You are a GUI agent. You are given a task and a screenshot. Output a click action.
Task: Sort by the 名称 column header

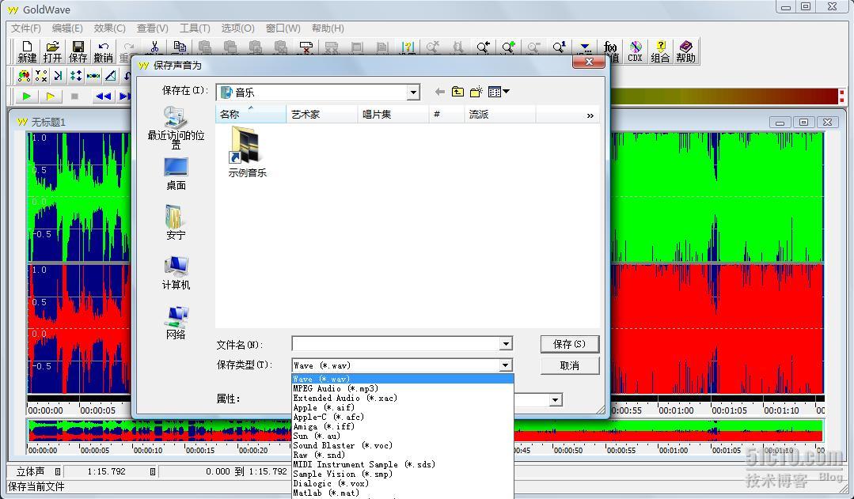(x=251, y=115)
